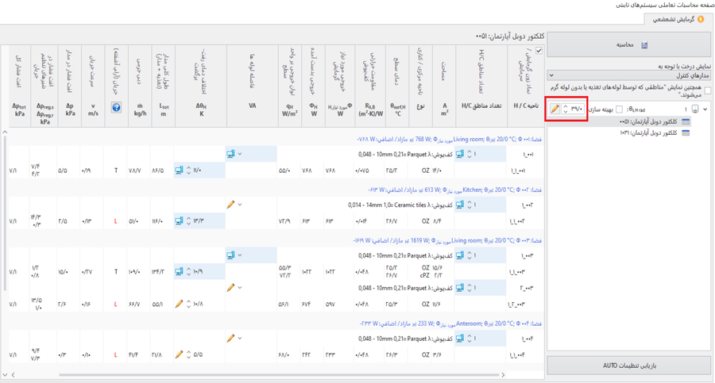Click the manifold table icon for کلکتور دوبل آپارتمان: 0051
Viewport: 715px width, 383px height.
[x=686, y=122]
